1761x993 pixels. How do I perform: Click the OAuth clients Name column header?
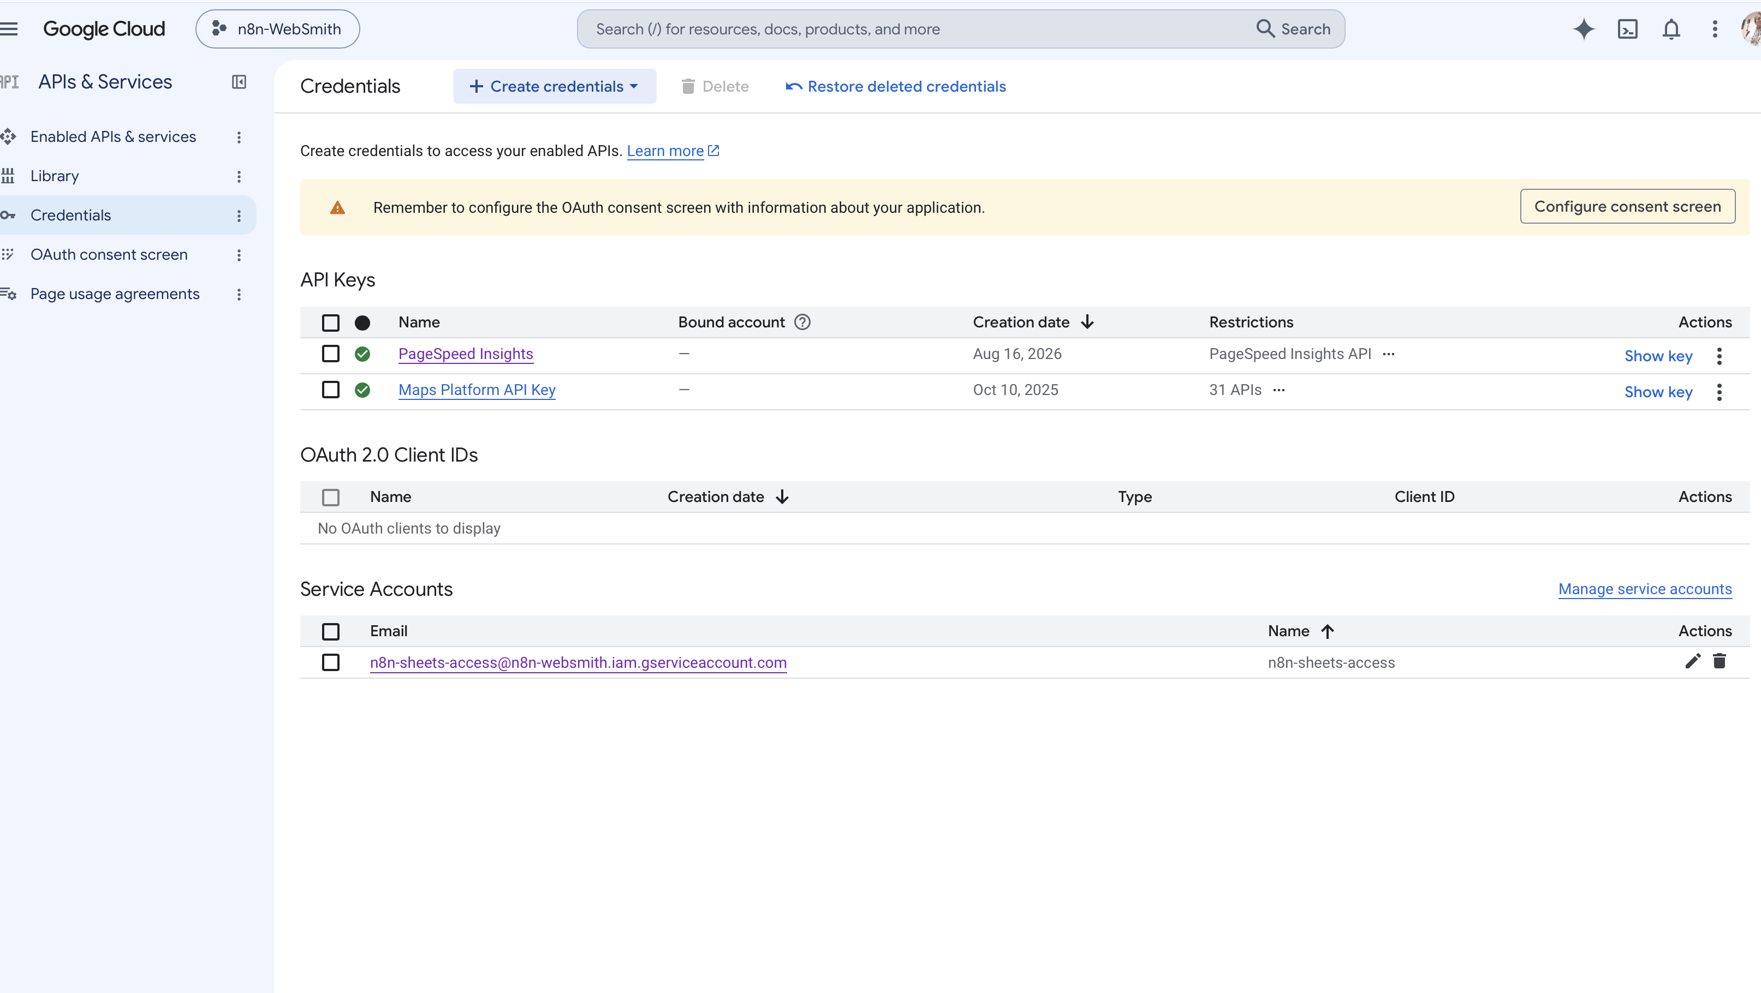coord(390,497)
